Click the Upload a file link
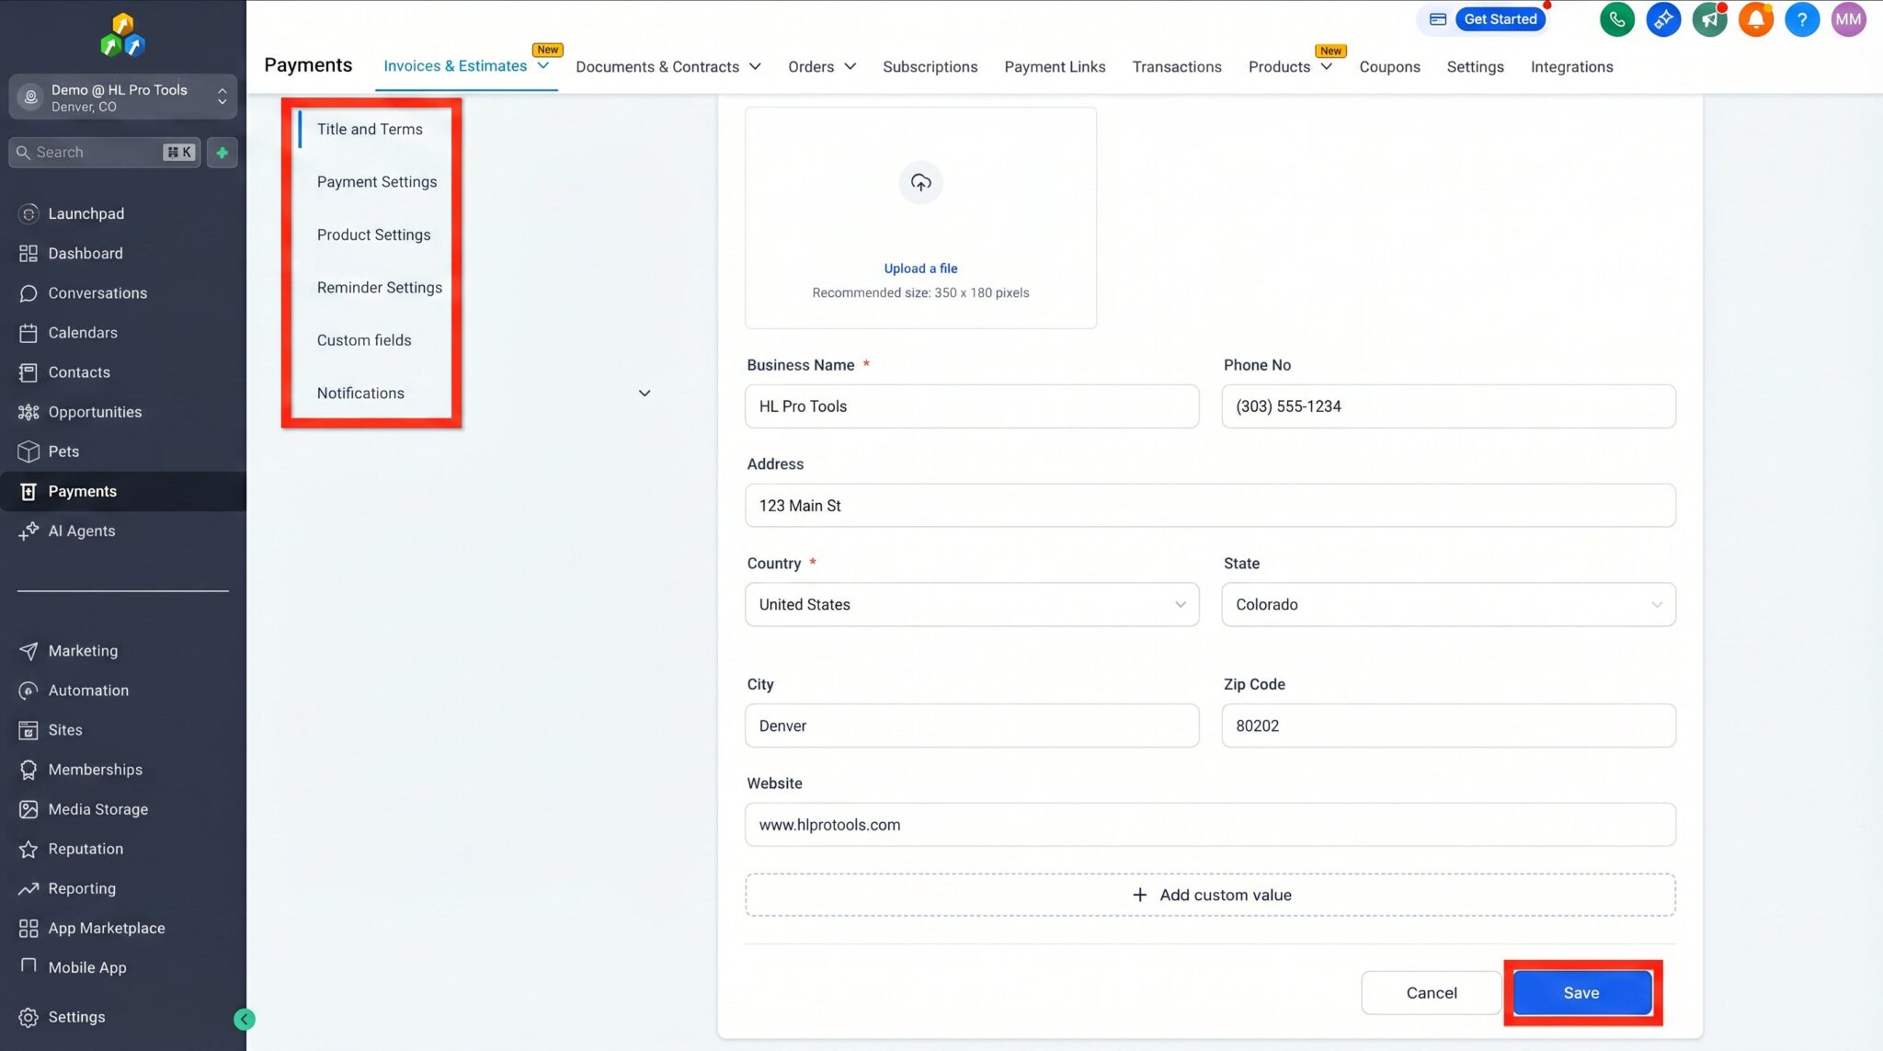This screenshot has height=1051, width=1883. click(920, 268)
